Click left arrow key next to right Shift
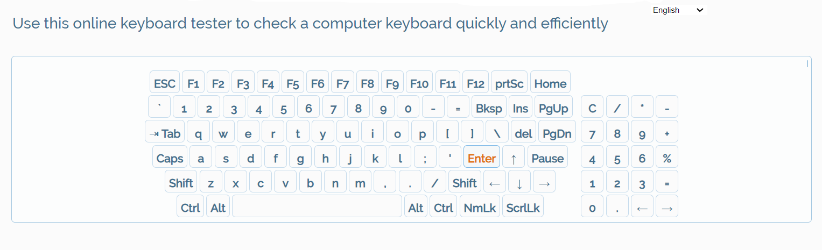The width and height of the screenshot is (822, 250). (x=494, y=183)
